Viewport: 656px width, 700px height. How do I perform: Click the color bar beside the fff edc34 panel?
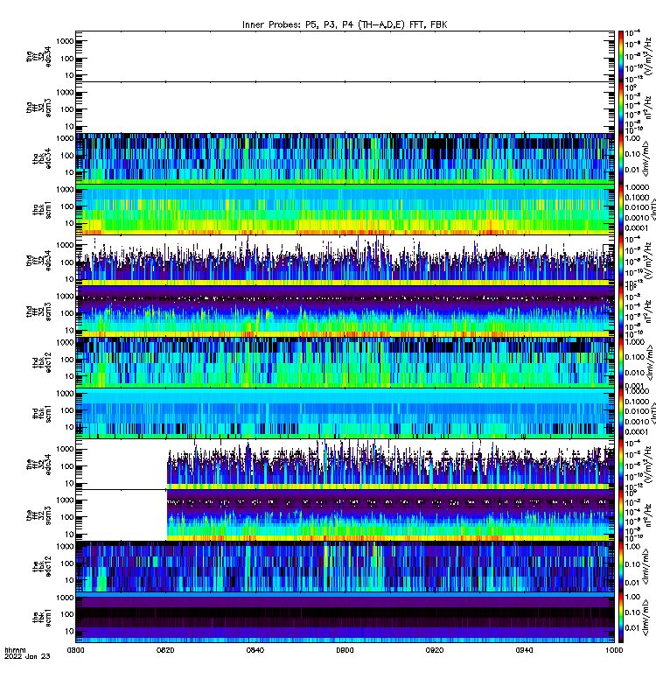point(621,464)
